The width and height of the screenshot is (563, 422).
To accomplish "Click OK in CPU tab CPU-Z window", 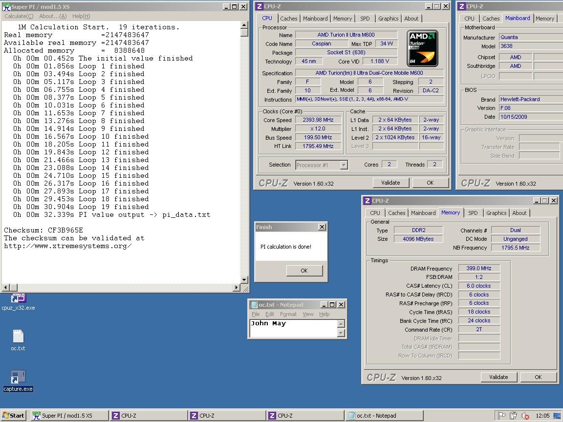I will 430,183.
